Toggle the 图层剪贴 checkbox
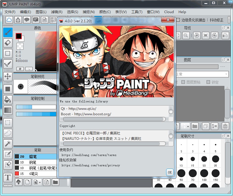This screenshot has width=233, height=196. click(183, 82)
